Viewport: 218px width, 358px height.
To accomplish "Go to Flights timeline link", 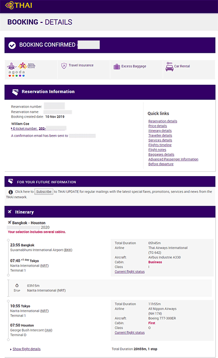I will pos(160,145).
